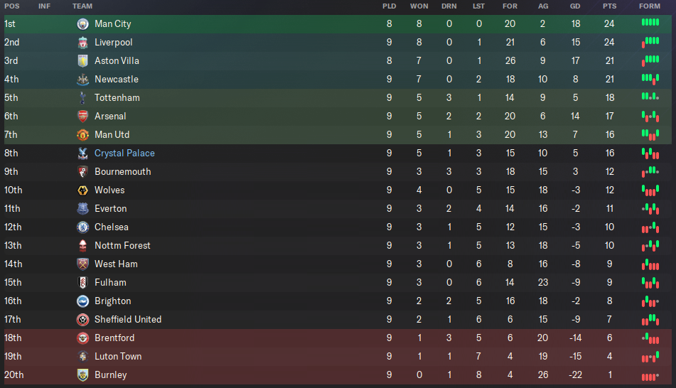Sort table by WON column header
The height and width of the screenshot is (388, 676).
(419, 6)
